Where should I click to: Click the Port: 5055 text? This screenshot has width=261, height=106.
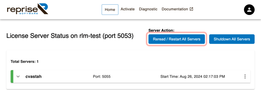(102, 77)
